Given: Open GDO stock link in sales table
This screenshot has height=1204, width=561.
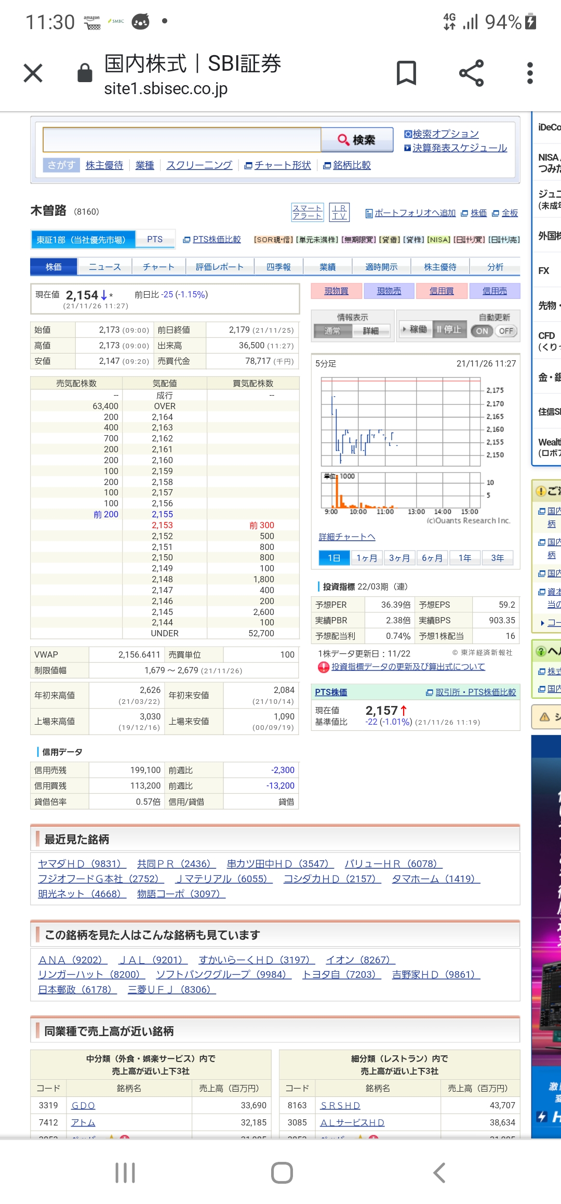Looking at the screenshot, I should [83, 1105].
